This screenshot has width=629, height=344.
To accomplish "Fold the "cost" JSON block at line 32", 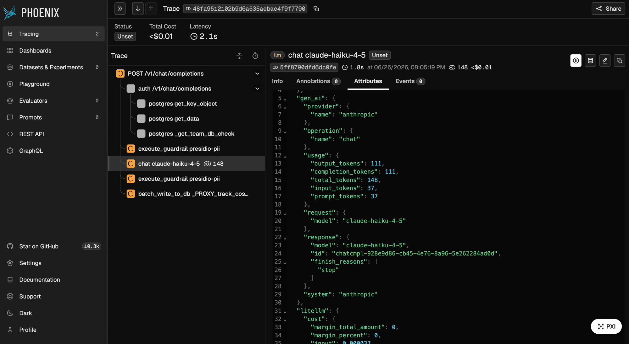I will [285, 320].
